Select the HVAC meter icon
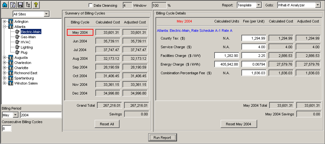Viewport: 325px width, 144px height. coord(17,42)
